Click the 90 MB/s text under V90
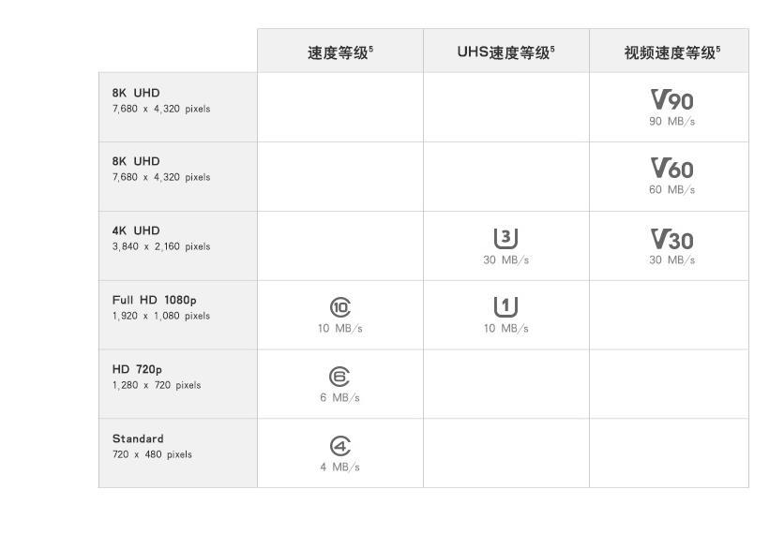Screen dimensions: 769x534 click(x=671, y=122)
